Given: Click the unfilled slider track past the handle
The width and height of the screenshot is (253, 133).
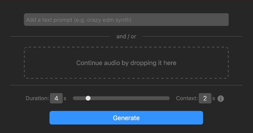Looking at the screenshot, I should pos(130,98).
